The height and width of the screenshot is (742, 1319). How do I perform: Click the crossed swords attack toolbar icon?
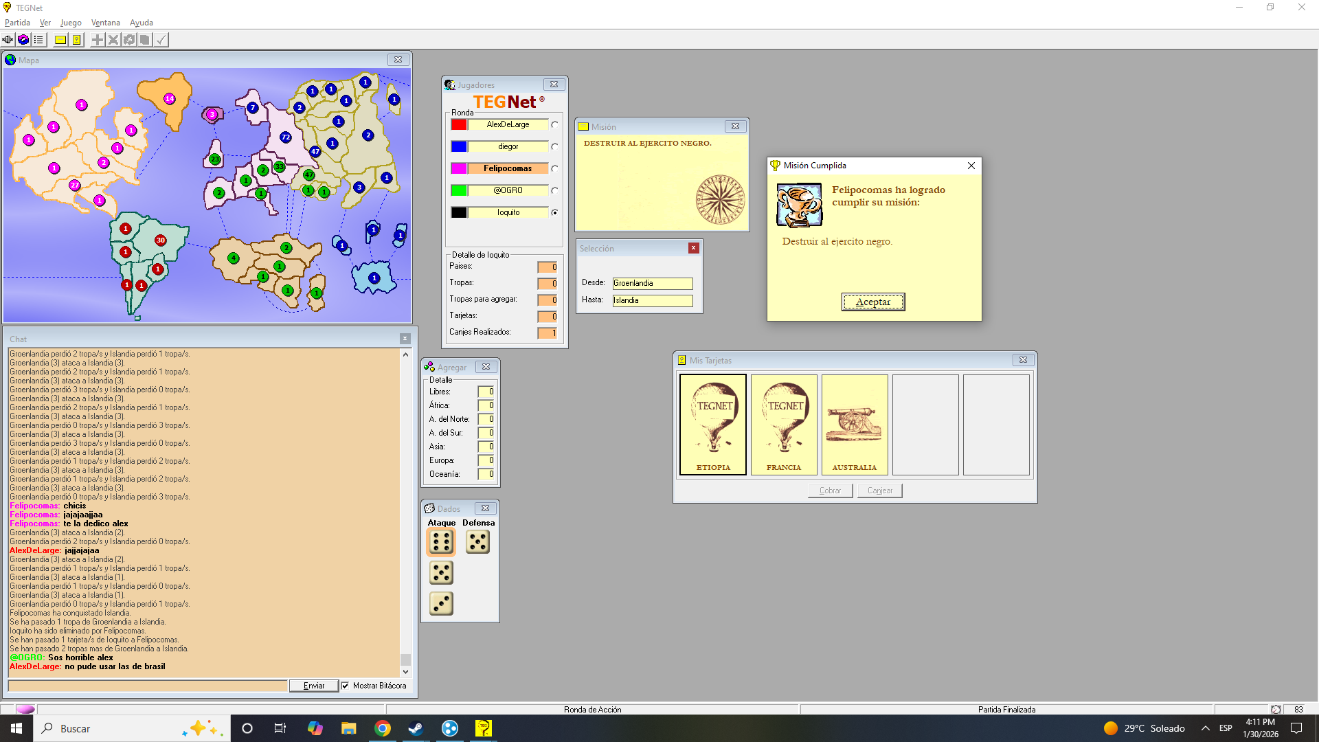point(113,40)
